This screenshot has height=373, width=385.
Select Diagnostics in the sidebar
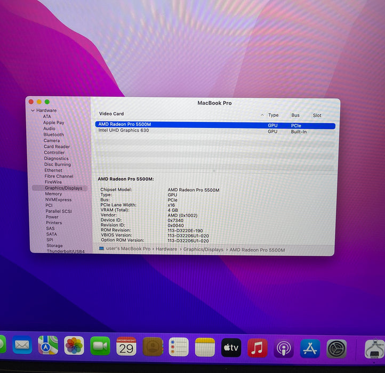(56, 159)
